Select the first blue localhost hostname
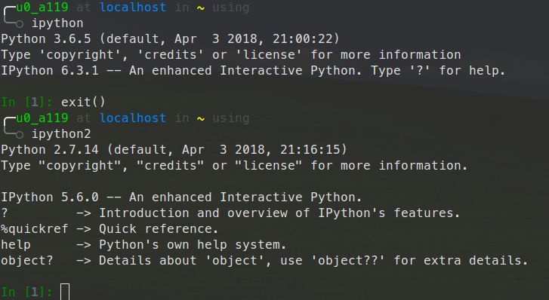Image resolution: width=549 pixels, height=300 pixels. [x=133, y=8]
